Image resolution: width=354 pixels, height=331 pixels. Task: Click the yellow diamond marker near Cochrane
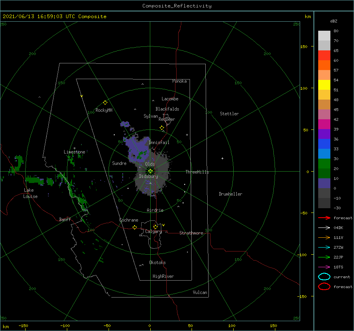click(135, 227)
